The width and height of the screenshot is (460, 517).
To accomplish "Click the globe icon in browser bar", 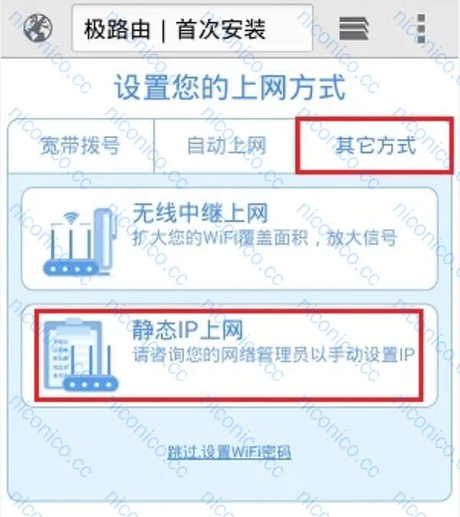I will tap(38, 28).
